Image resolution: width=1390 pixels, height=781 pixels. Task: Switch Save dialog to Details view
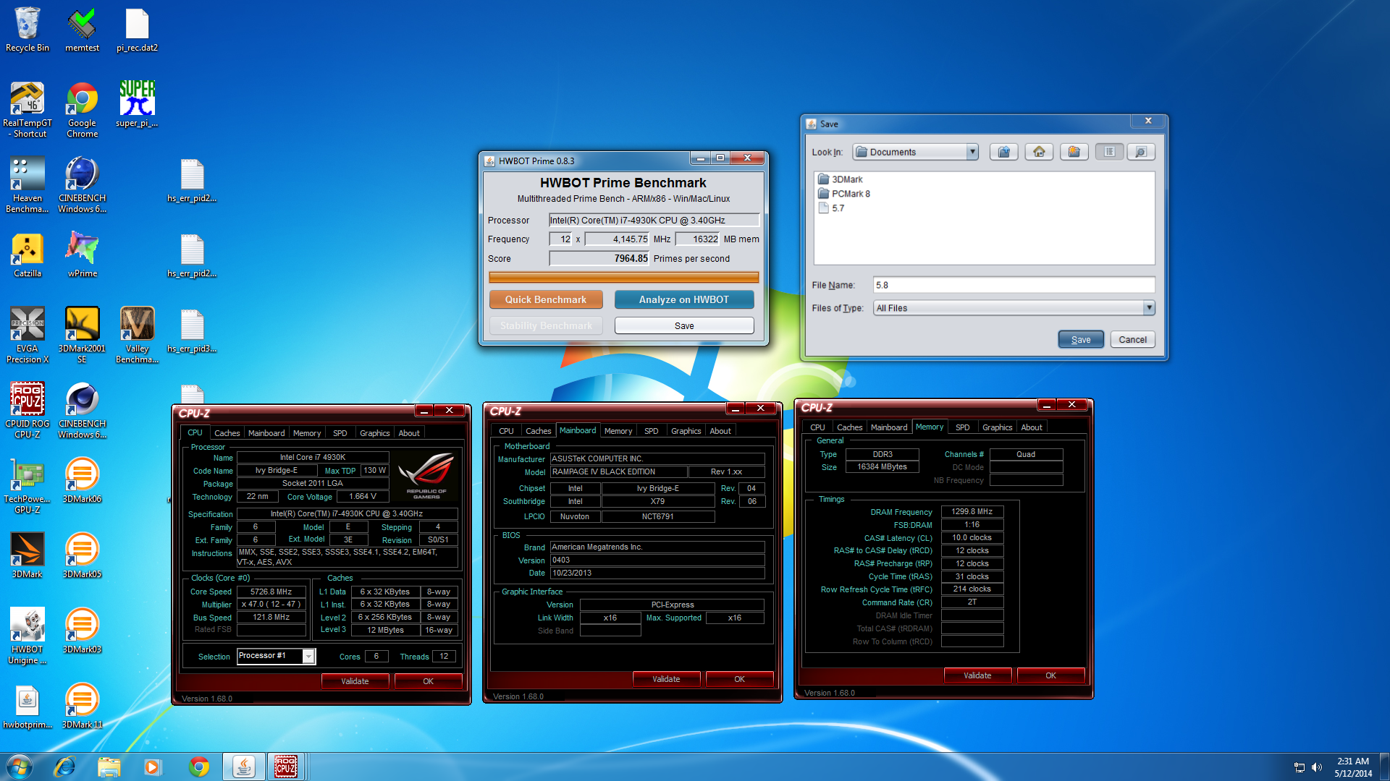[x=1141, y=152]
